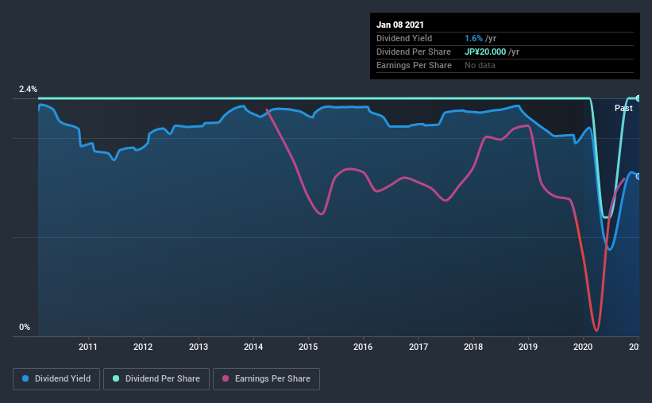Click the 2018 x-axis label

pyautogui.click(x=473, y=347)
